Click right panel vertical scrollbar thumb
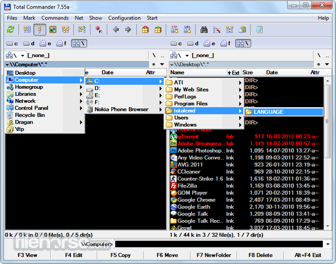Screen dimensions: 336x264 pyautogui.click(x=328, y=121)
